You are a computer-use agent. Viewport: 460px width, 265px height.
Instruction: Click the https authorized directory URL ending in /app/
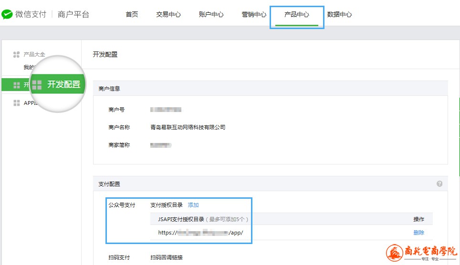tap(201, 233)
